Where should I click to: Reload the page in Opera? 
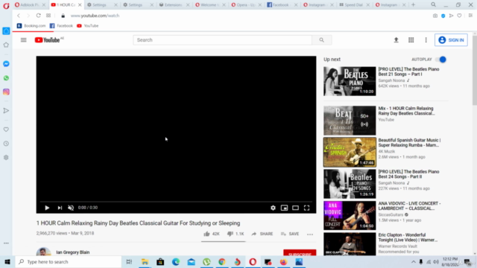(38, 16)
